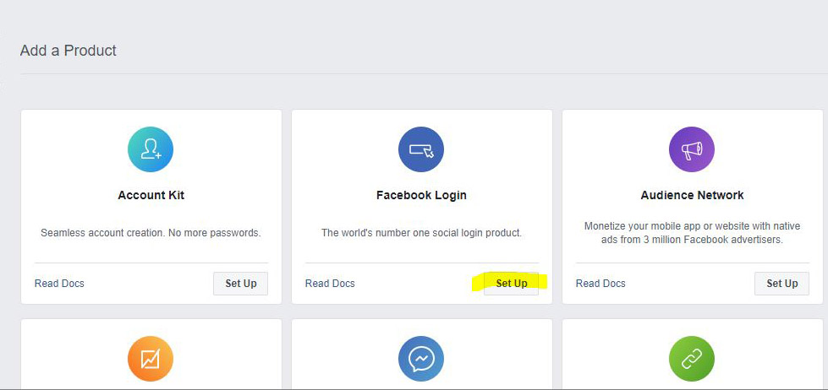Click the Facebook Login cursor icon
828x390 pixels.
coord(421,149)
